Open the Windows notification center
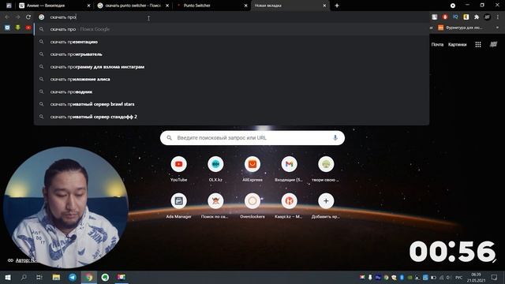The image size is (505, 284). pyautogui.click(x=495, y=277)
